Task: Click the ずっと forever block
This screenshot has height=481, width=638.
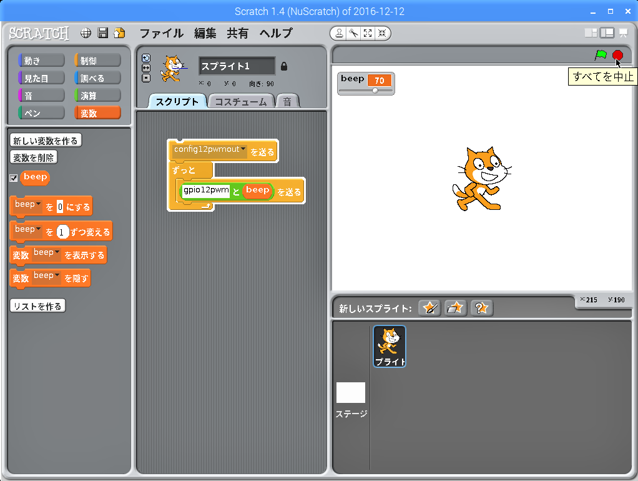Action: (x=190, y=171)
